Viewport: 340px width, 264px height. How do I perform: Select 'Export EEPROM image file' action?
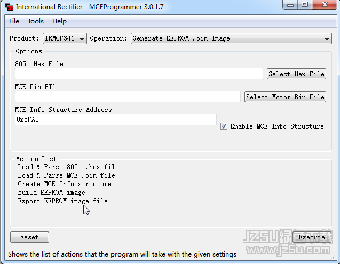point(62,201)
